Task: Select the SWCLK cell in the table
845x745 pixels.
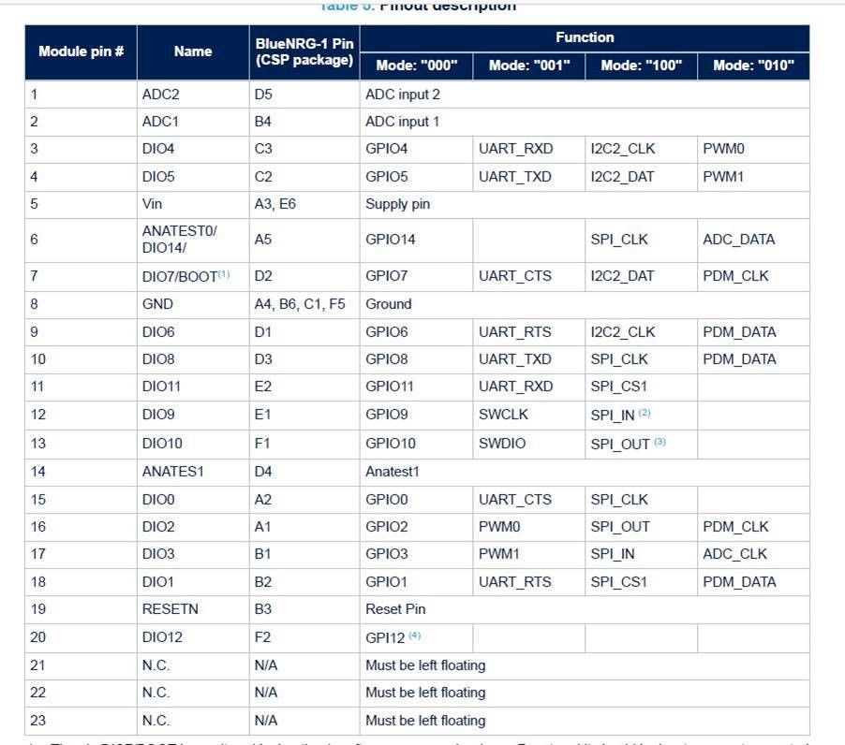Action: pyautogui.click(x=504, y=414)
